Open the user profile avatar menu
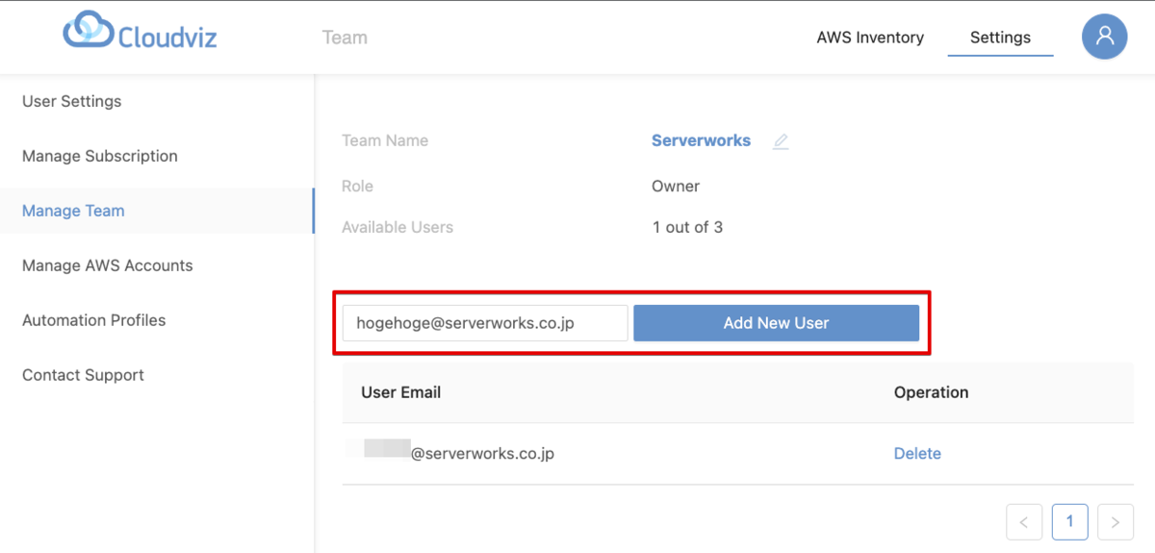The width and height of the screenshot is (1155, 553). pos(1104,38)
